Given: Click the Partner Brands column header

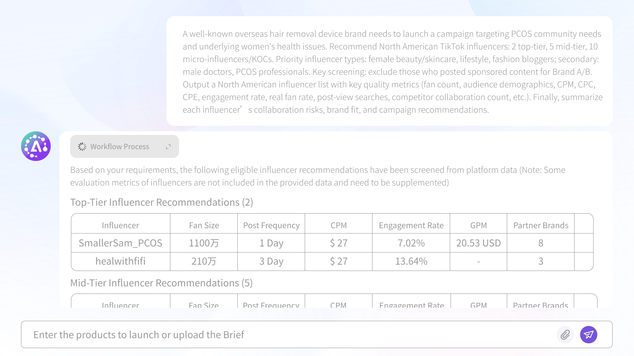Looking at the screenshot, I should pyautogui.click(x=540, y=225).
